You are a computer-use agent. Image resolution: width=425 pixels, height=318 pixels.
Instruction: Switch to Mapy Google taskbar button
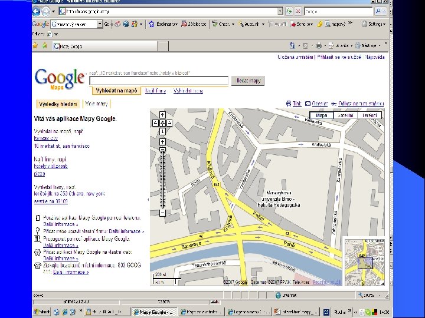tap(154, 312)
